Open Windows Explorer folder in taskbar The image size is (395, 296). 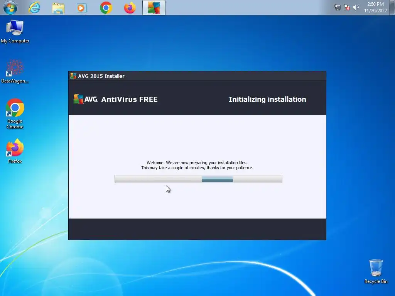coord(58,8)
